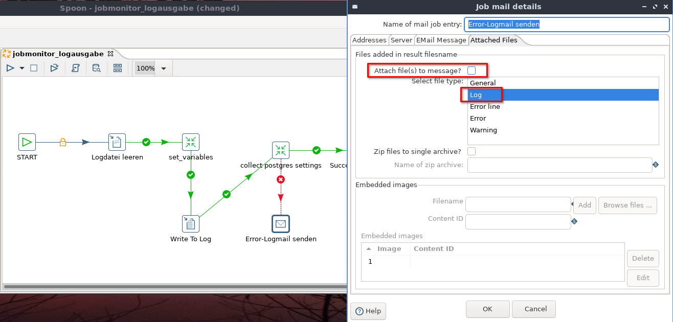The height and width of the screenshot is (322, 673).
Task: Click the Get SQL script icon
Action: pyautogui.click(x=75, y=68)
